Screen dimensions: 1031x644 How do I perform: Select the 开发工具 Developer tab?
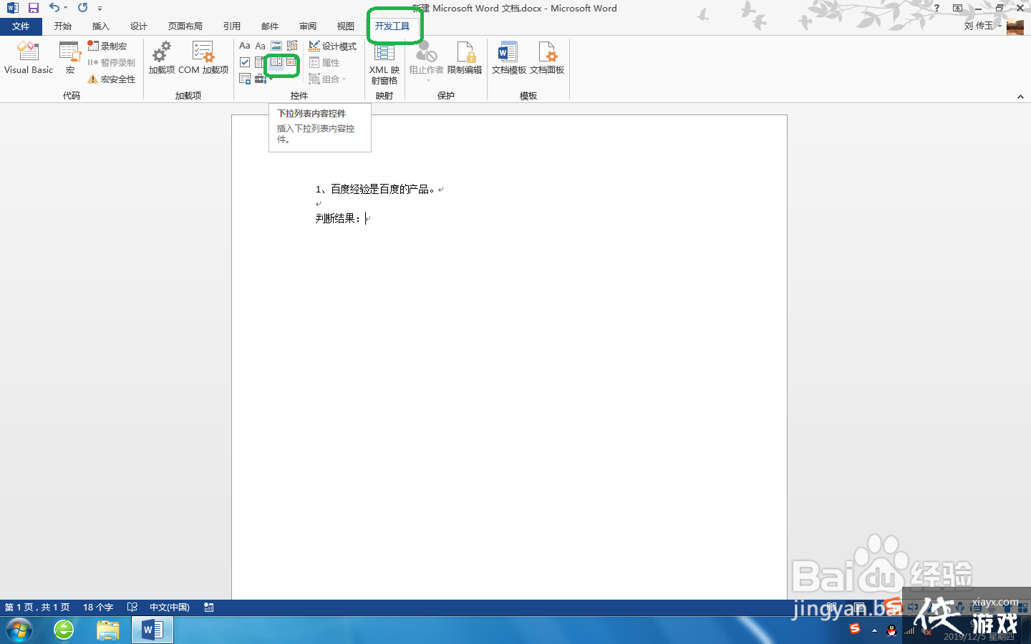coord(392,26)
